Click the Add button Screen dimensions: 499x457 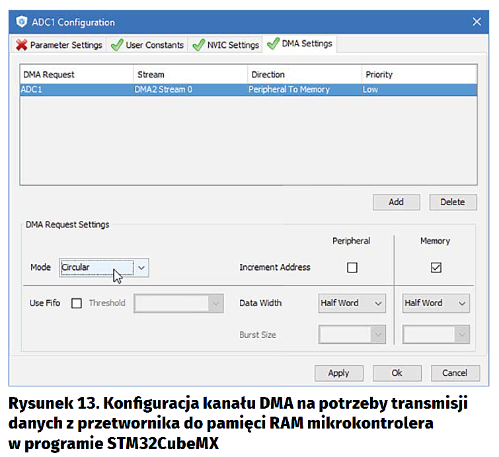point(396,202)
